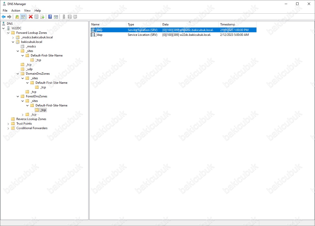
Task: Open the View menu
Action: pos(27,11)
